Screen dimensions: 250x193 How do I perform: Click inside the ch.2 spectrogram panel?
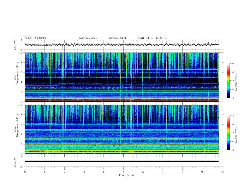click(122, 129)
